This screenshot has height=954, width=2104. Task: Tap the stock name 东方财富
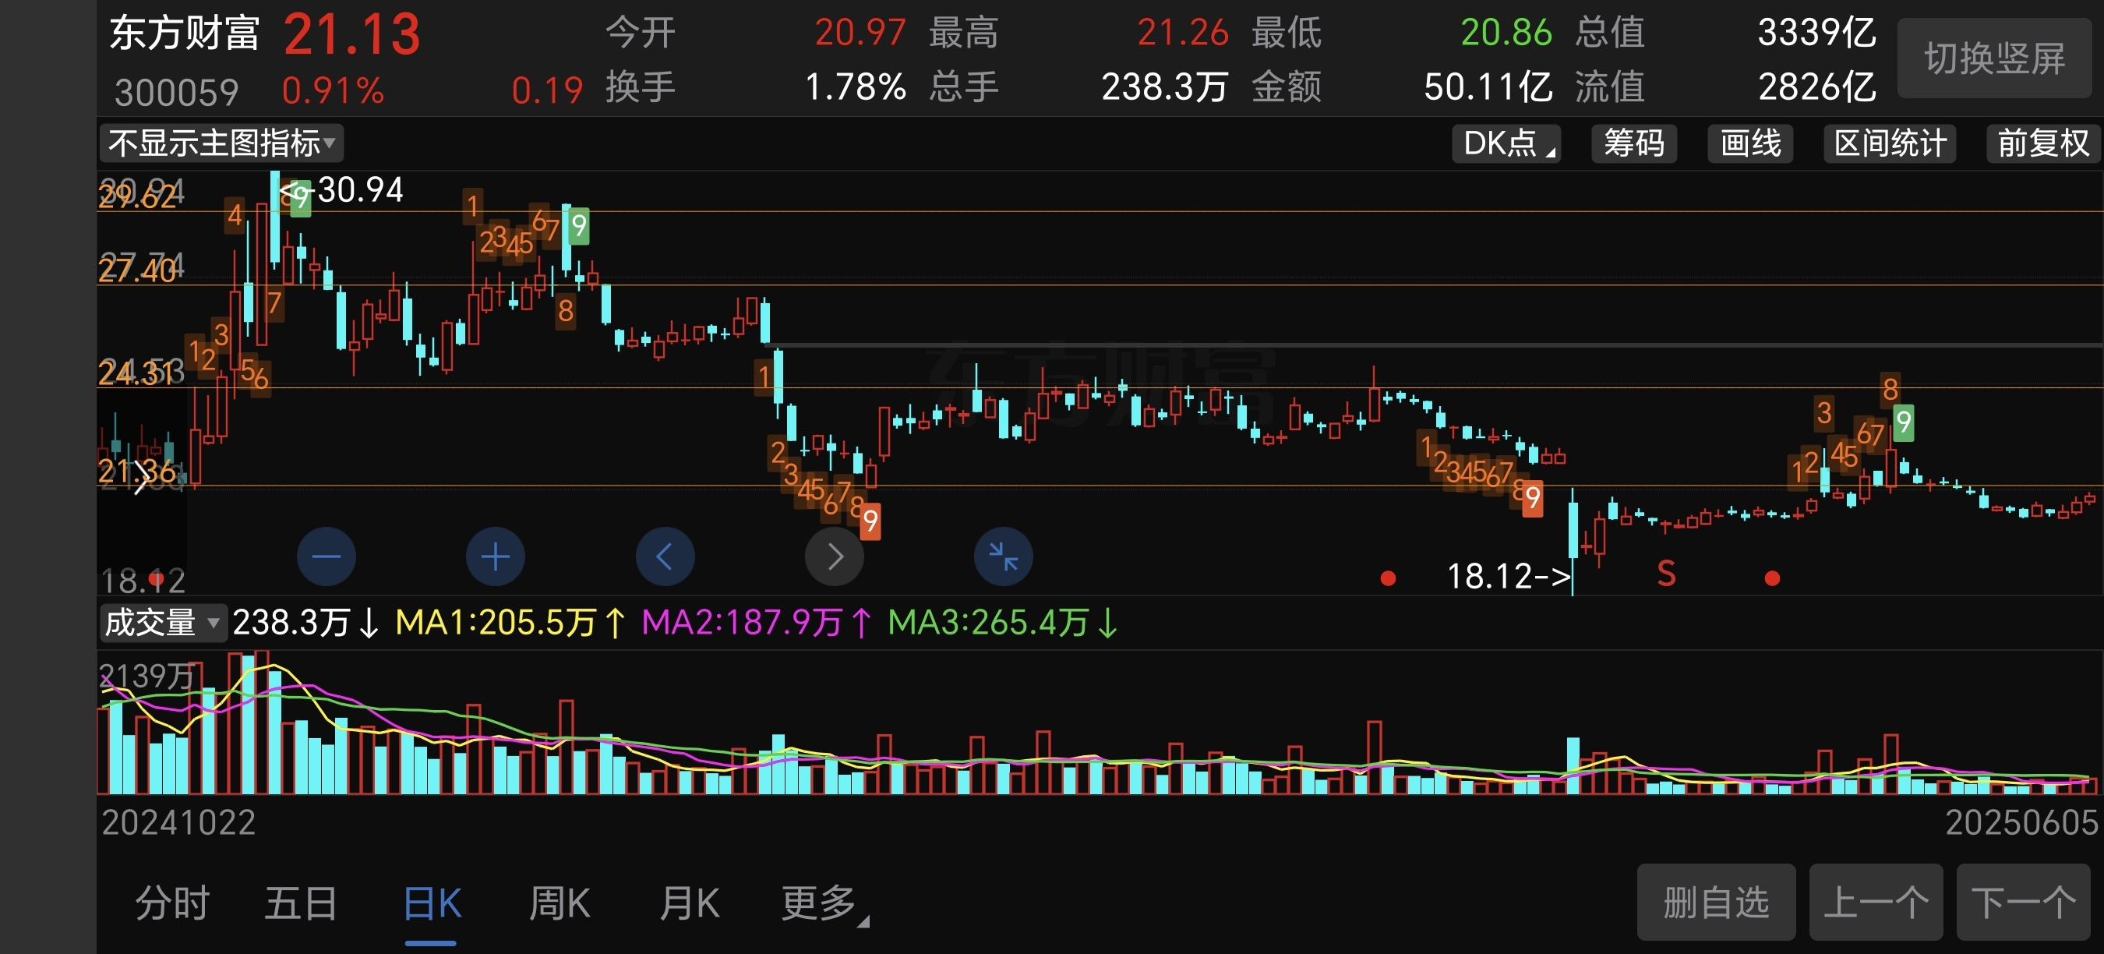tap(185, 34)
